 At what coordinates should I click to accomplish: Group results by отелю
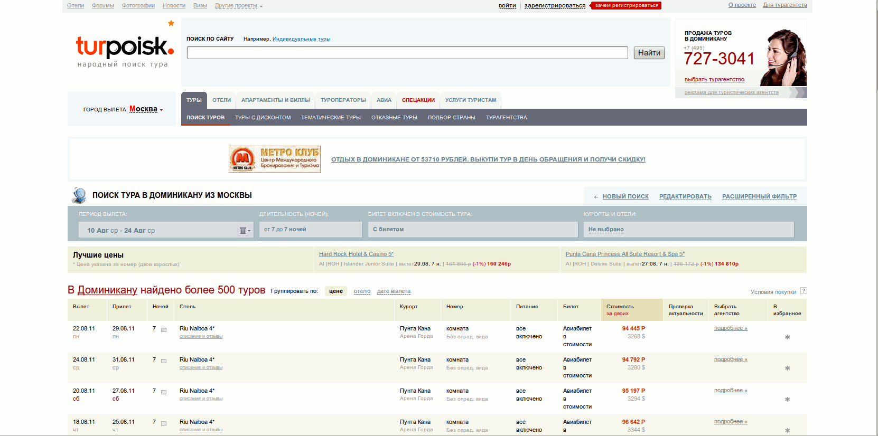point(362,291)
